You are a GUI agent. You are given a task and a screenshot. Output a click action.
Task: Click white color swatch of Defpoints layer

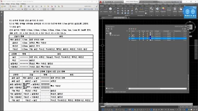(150, 40)
